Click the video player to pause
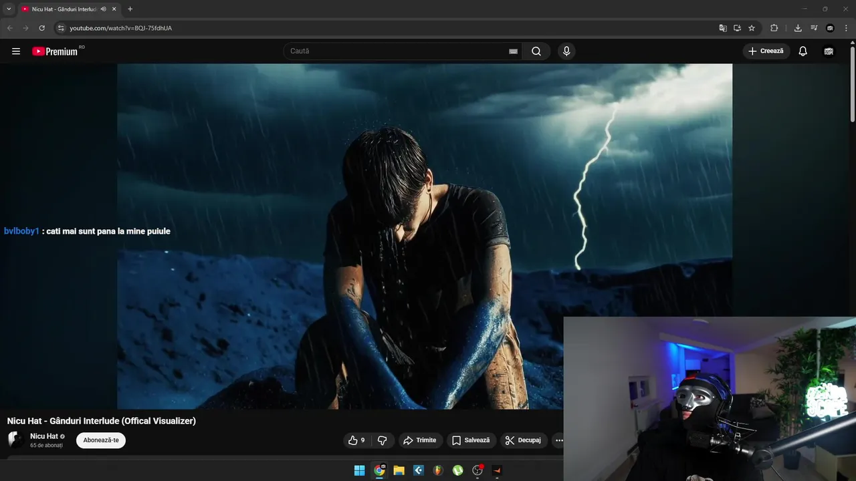Viewport: 856px width, 481px height. (x=425, y=236)
